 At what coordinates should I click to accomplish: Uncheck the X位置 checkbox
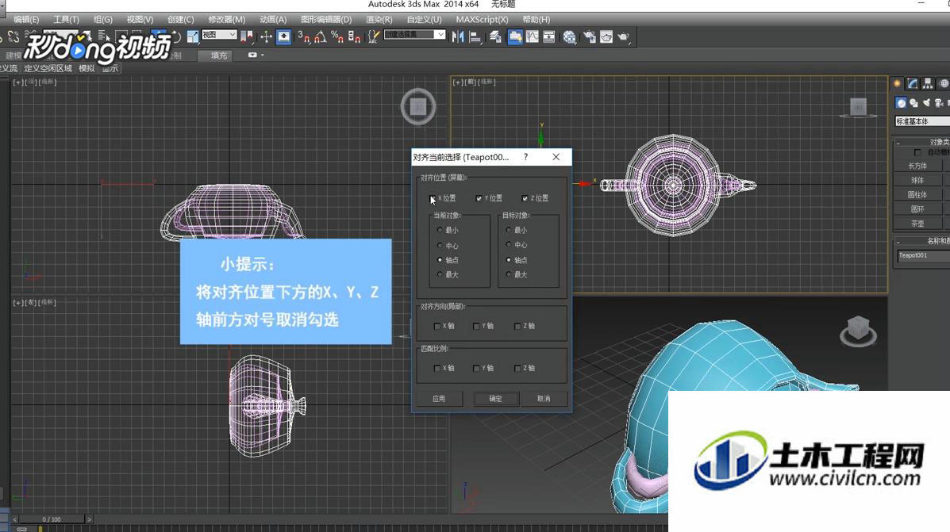[x=433, y=198]
